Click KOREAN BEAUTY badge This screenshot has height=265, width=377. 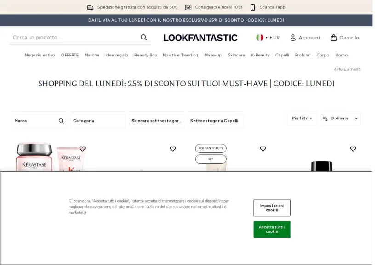[211, 148]
